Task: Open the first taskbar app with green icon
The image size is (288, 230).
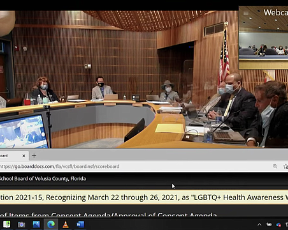Action: click(7, 224)
